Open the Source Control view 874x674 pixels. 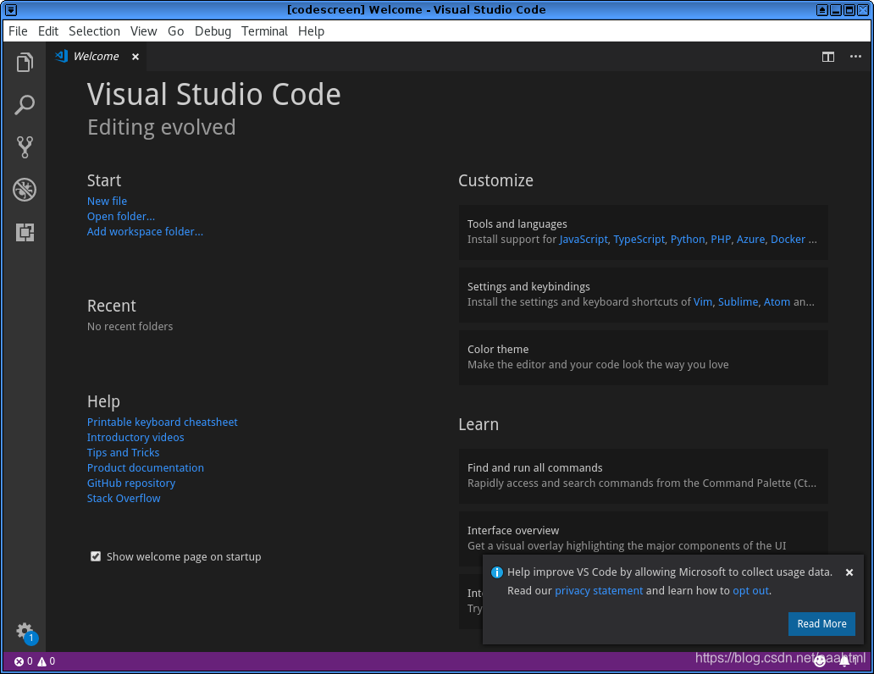(x=25, y=147)
